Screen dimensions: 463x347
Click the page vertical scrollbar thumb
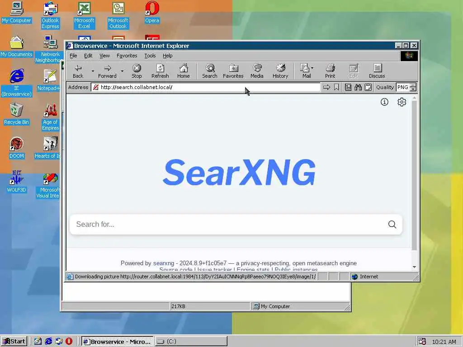[x=414, y=176]
